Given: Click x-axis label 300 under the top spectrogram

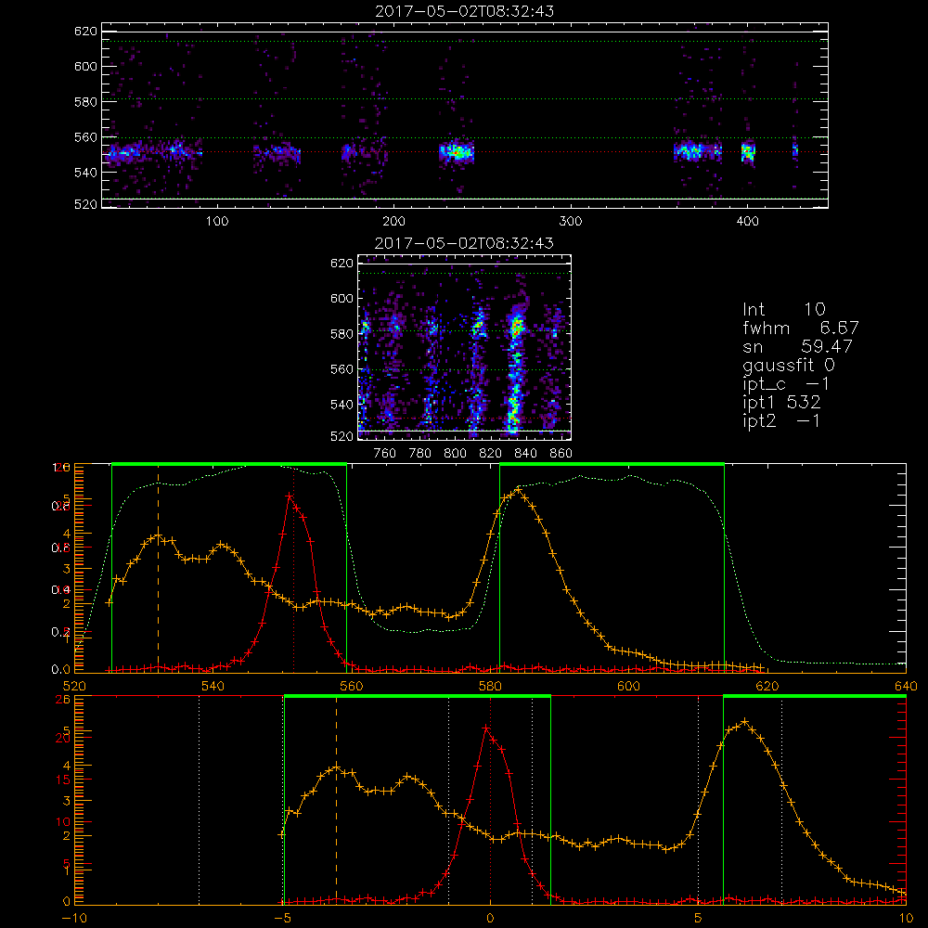Looking at the screenshot, I should click(x=571, y=222).
